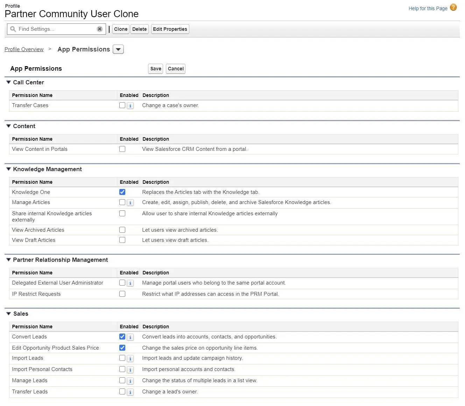Tick the Import Personal Contacts checkbox

tap(122, 369)
